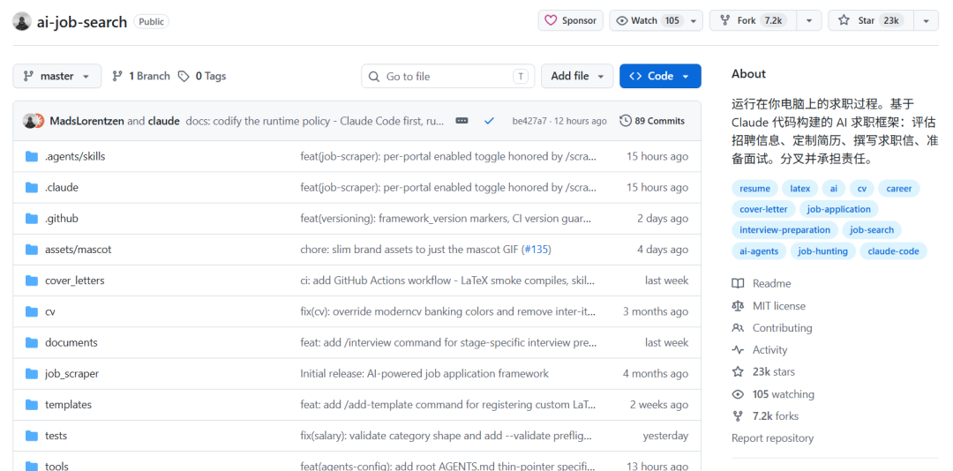Select the career topic tag
The width and height of the screenshot is (953, 471).
[899, 189]
